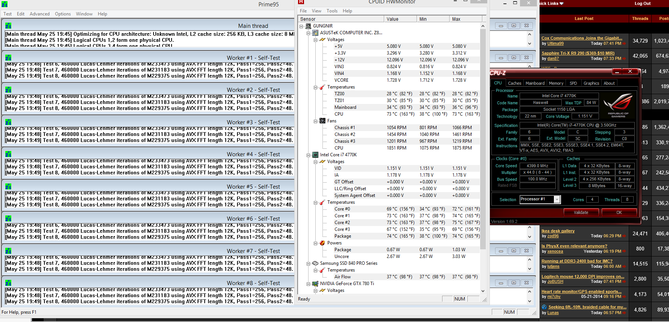Click the thermometer icon beside Temperatures under ASUSTeK

322,87
